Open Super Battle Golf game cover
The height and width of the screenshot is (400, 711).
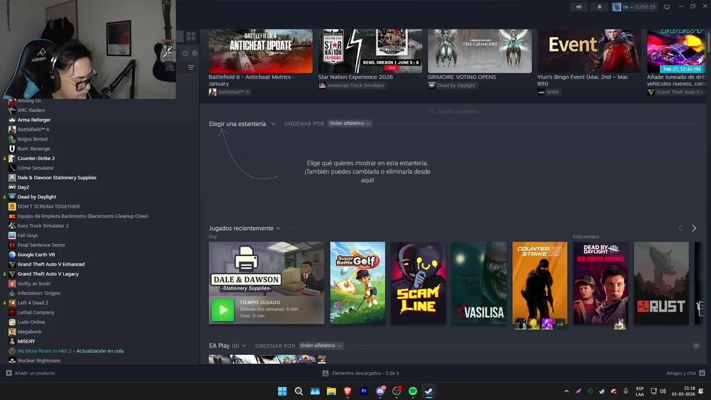358,283
